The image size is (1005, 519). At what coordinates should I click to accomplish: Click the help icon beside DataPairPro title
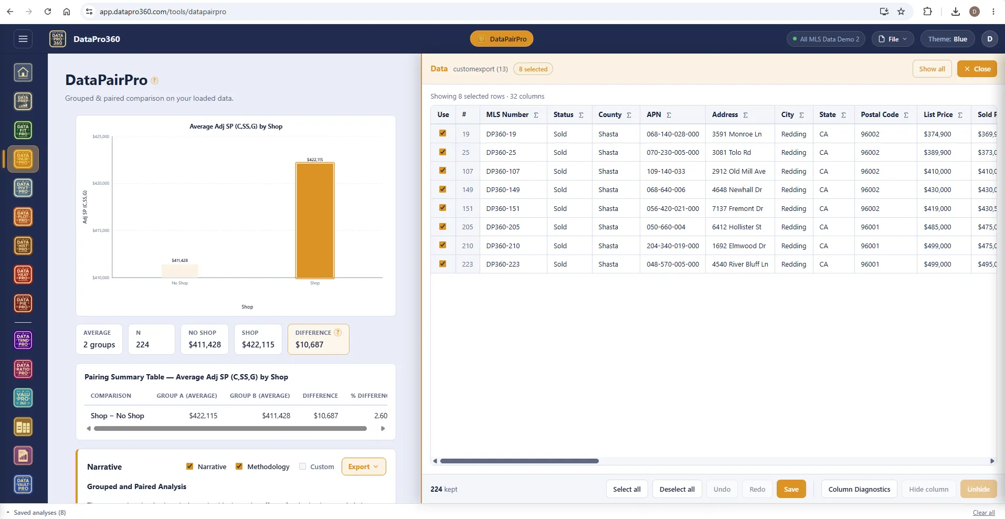tap(154, 80)
